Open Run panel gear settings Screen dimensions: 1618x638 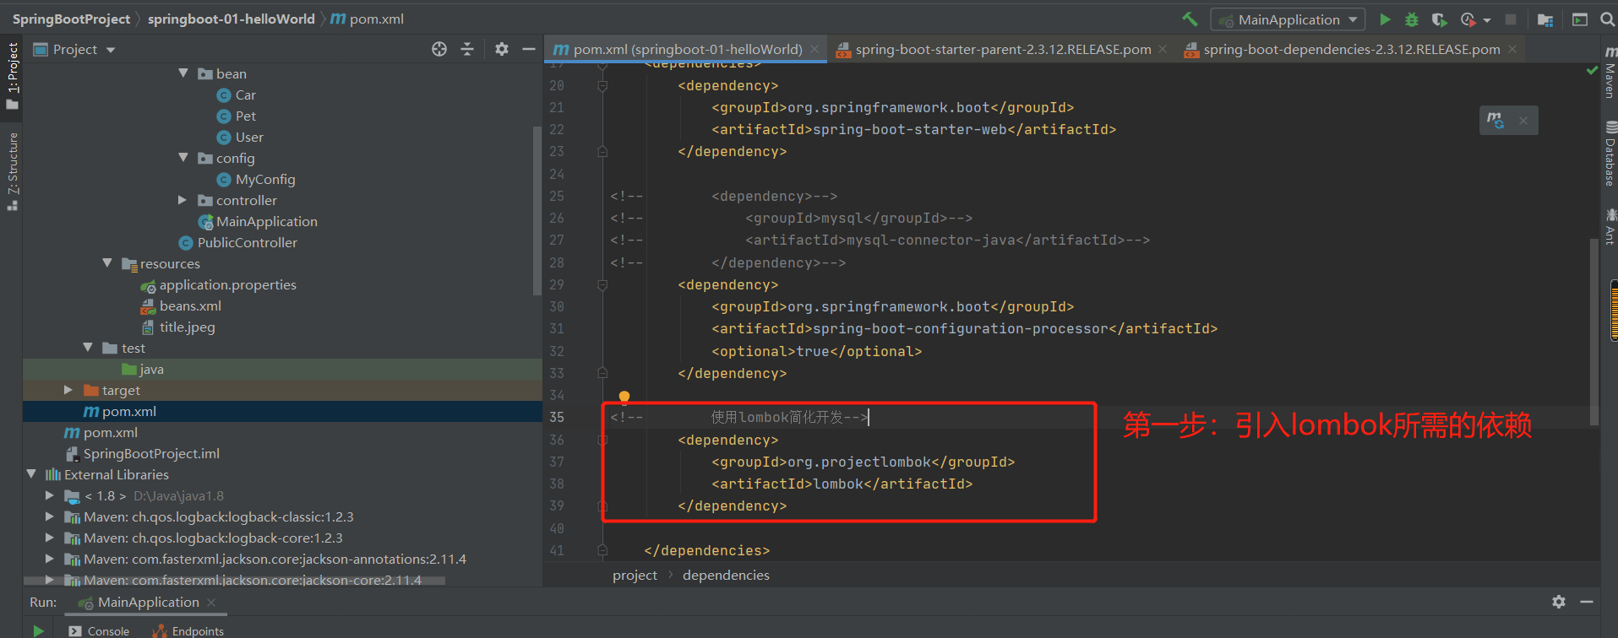(x=1559, y=602)
